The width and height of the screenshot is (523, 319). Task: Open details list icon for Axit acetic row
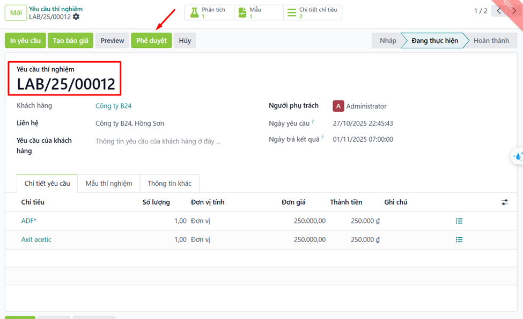click(x=459, y=240)
